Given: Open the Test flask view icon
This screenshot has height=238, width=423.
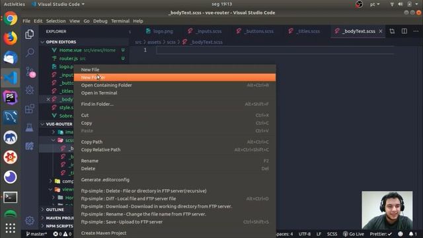Looking at the screenshot, I should point(30,128).
